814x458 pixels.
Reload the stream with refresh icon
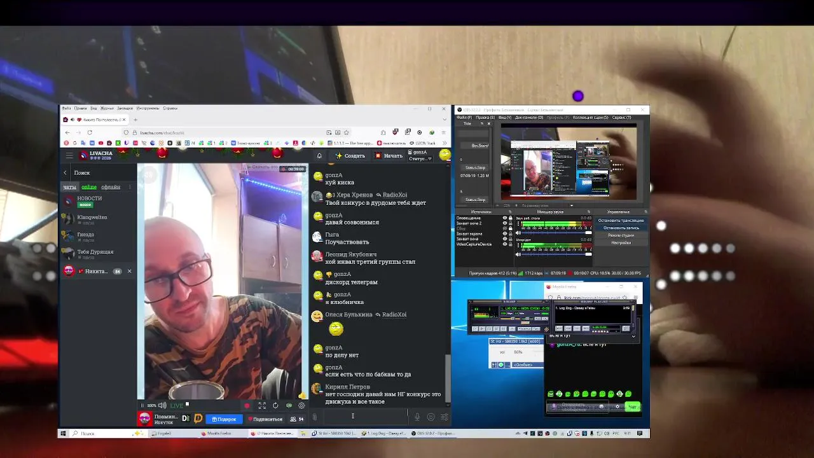point(275,406)
